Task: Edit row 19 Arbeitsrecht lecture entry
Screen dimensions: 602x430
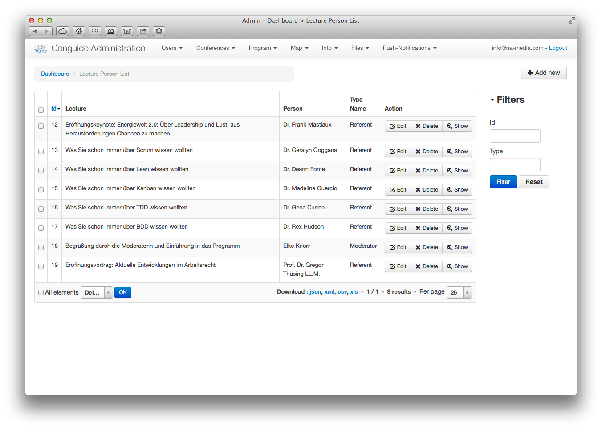Action: (x=398, y=266)
